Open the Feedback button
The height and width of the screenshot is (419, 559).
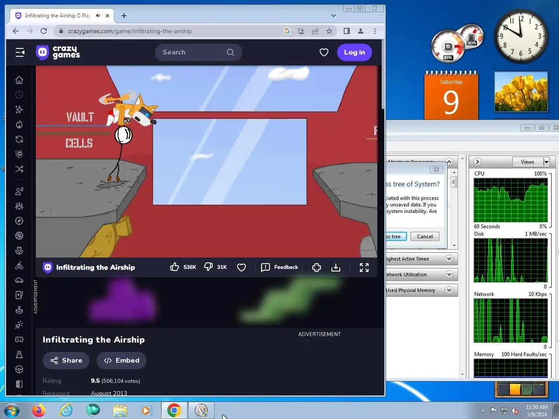[x=280, y=268]
